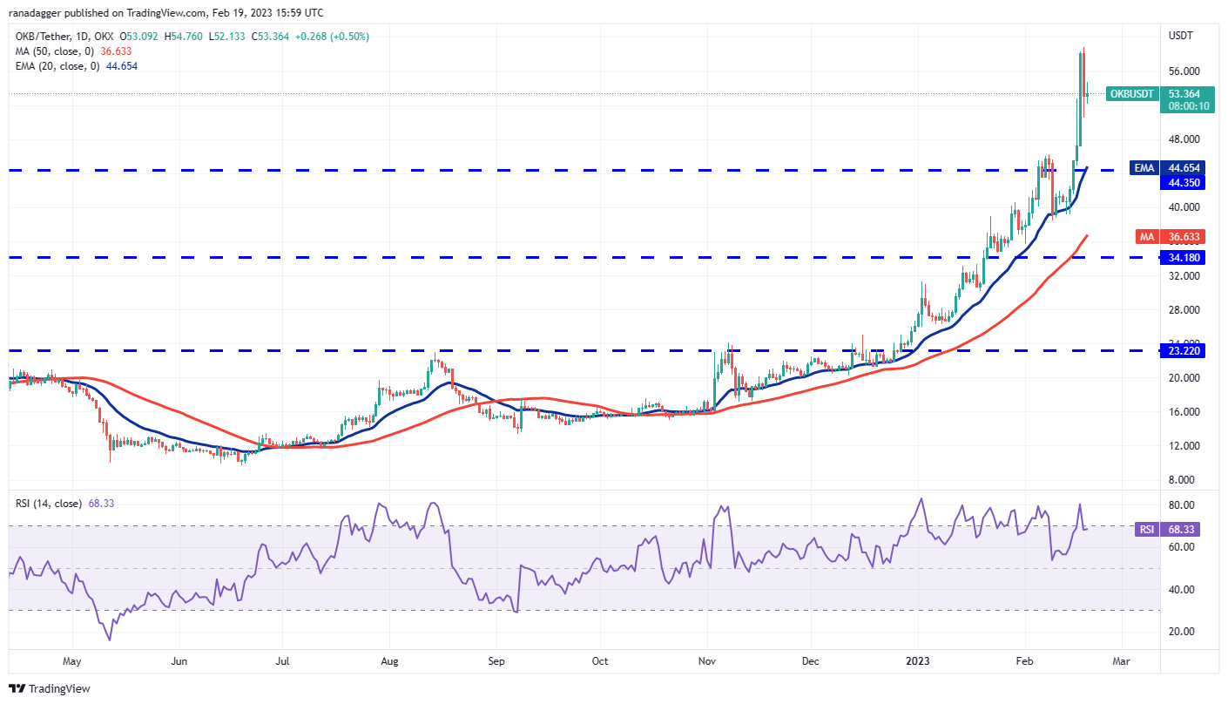Select the OKBUSDT price label tag

1131,93
